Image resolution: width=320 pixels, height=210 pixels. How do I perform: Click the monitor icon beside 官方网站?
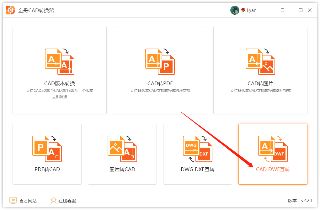point(13,201)
